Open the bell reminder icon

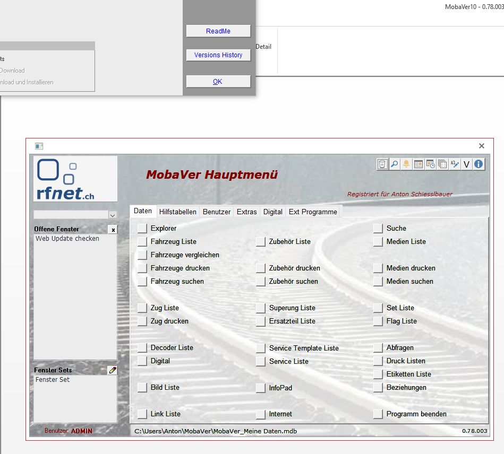tap(406, 164)
